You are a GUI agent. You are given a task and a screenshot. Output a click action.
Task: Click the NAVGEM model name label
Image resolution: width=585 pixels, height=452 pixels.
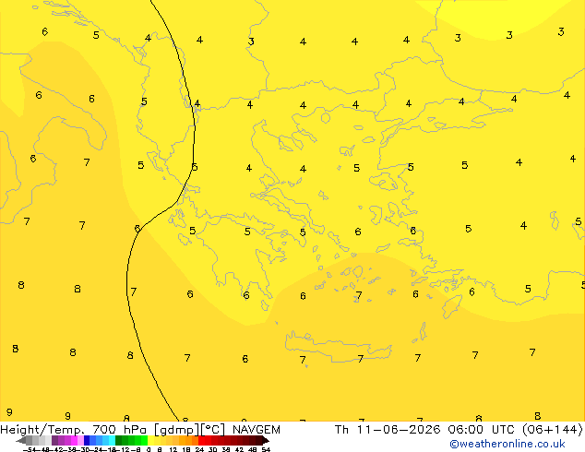pos(257,430)
